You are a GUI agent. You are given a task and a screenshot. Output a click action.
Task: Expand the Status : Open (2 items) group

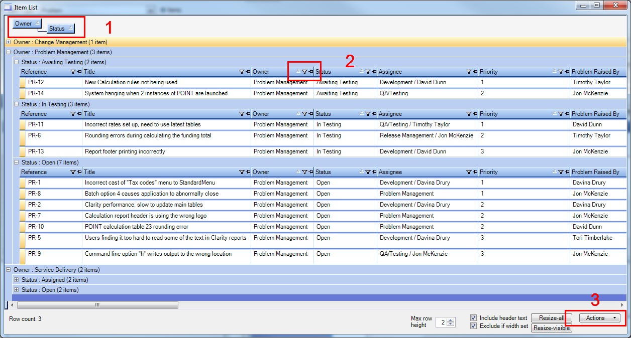16,290
